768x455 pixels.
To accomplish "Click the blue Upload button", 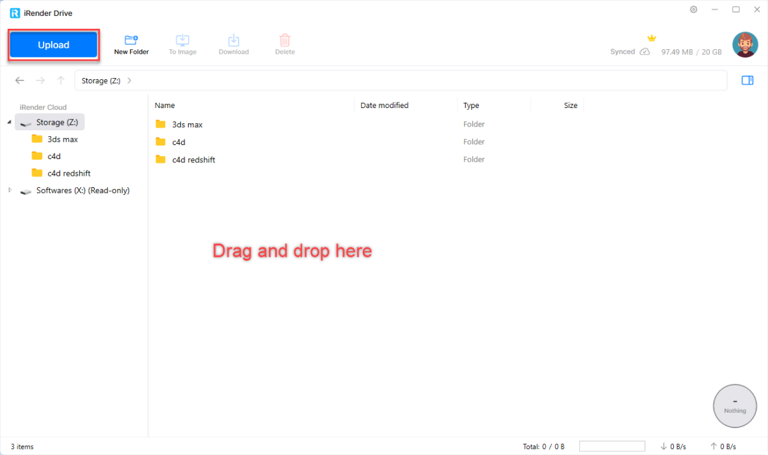I will coord(53,45).
